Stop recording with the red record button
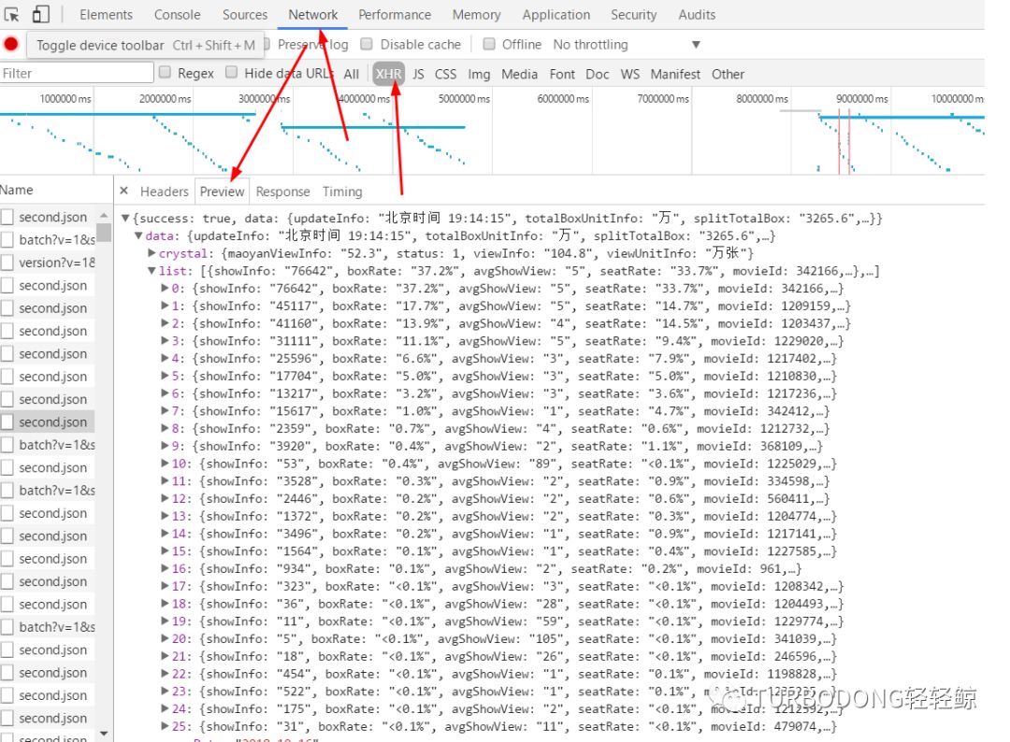This screenshot has height=742, width=1010. [x=11, y=44]
